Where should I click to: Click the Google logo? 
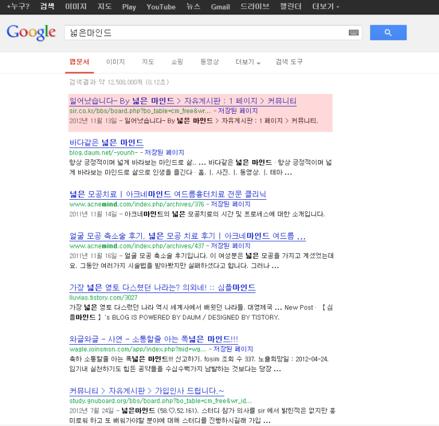tap(31, 32)
